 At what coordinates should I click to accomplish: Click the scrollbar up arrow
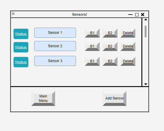pyautogui.click(x=146, y=20)
